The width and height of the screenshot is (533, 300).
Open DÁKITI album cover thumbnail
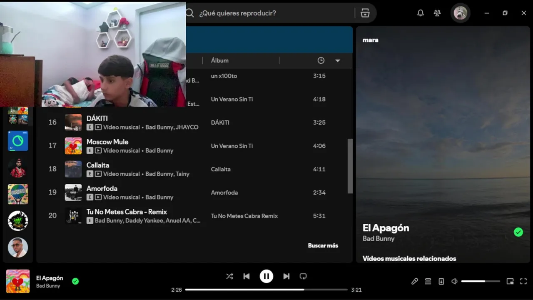(73, 122)
